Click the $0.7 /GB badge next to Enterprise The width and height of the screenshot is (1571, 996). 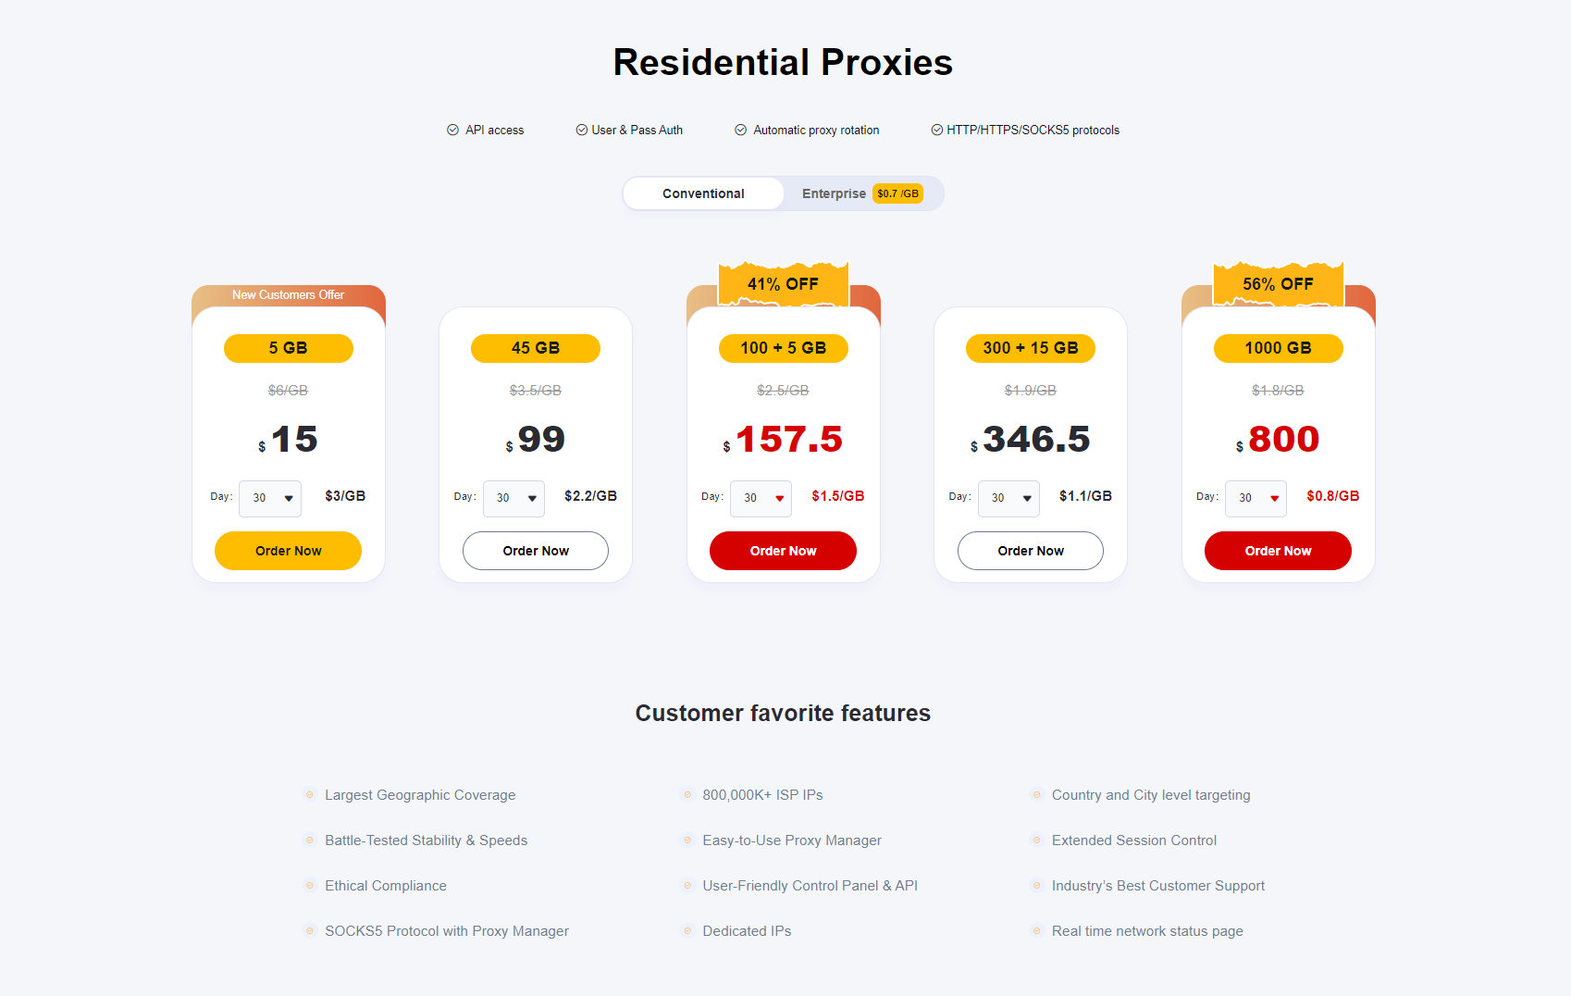(896, 193)
